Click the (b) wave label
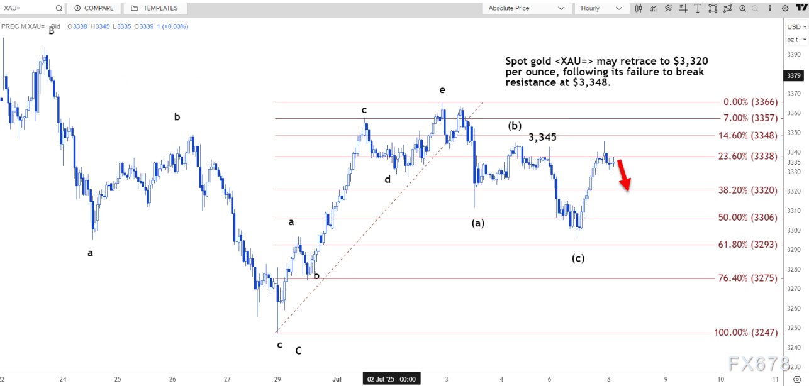This screenshot has height=386, width=809. pos(515,126)
